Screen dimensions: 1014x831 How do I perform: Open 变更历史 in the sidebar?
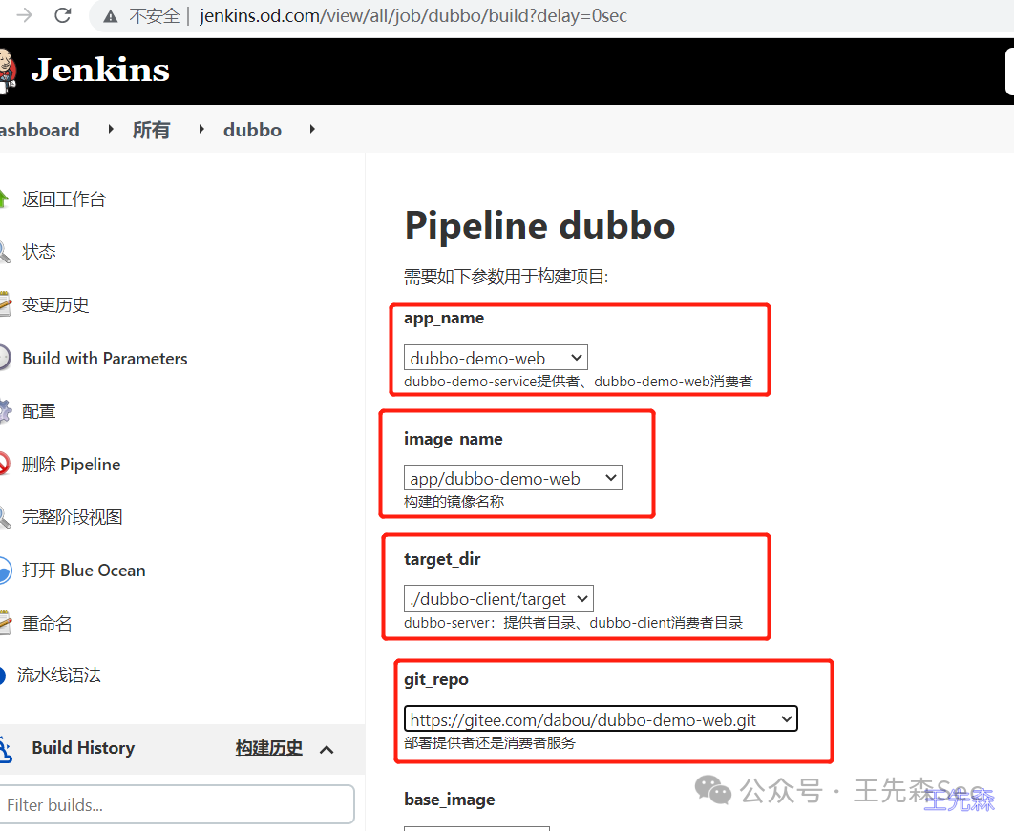click(x=55, y=304)
